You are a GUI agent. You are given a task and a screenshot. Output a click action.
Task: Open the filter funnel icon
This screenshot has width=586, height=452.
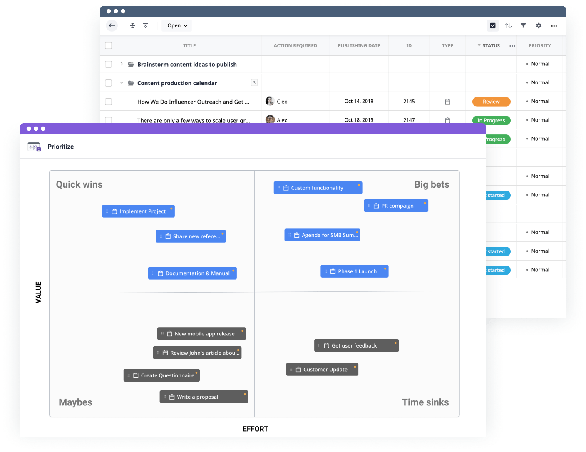pyautogui.click(x=523, y=25)
